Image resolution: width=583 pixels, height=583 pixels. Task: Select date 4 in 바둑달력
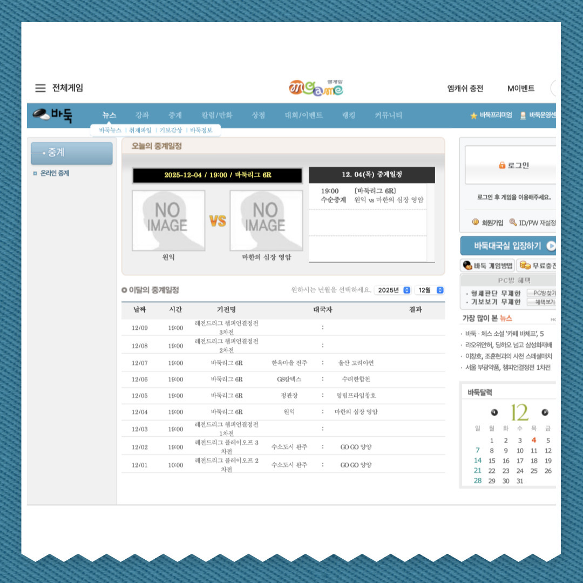534,440
